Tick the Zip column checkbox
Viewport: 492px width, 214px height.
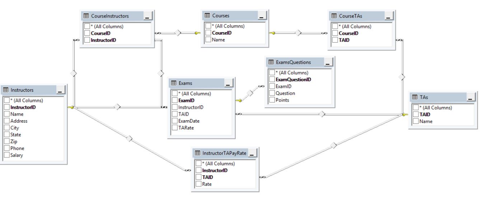[x=7, y=142]
